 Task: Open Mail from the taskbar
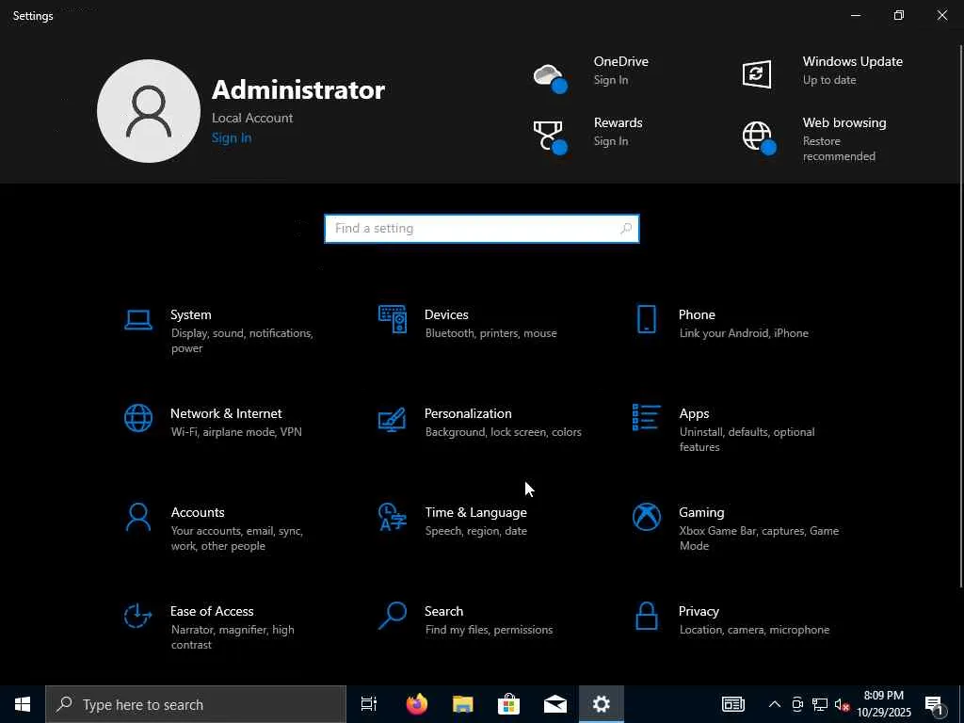[x=555, y=704]
